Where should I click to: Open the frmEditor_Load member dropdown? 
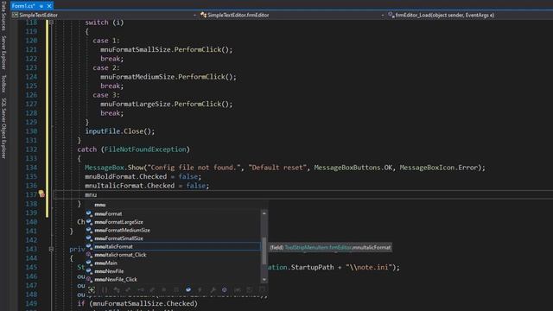[470, 16]
